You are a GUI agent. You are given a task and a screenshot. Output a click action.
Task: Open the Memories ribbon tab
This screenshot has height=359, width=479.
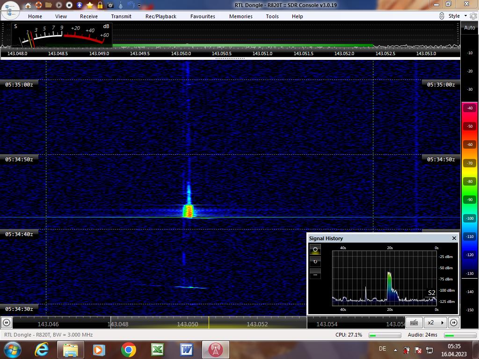(241, 16)
